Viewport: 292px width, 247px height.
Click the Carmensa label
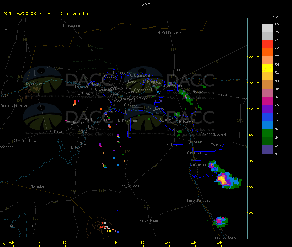pos(199,164)
